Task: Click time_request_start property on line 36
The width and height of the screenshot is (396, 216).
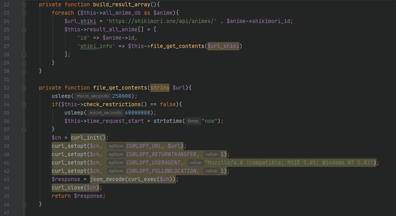Action: 115,121
